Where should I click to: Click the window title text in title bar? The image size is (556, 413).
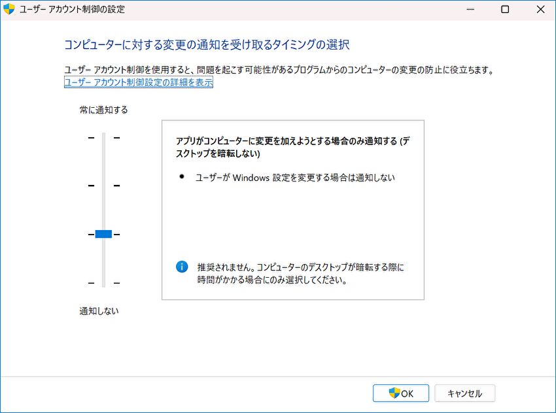[72, 10]
